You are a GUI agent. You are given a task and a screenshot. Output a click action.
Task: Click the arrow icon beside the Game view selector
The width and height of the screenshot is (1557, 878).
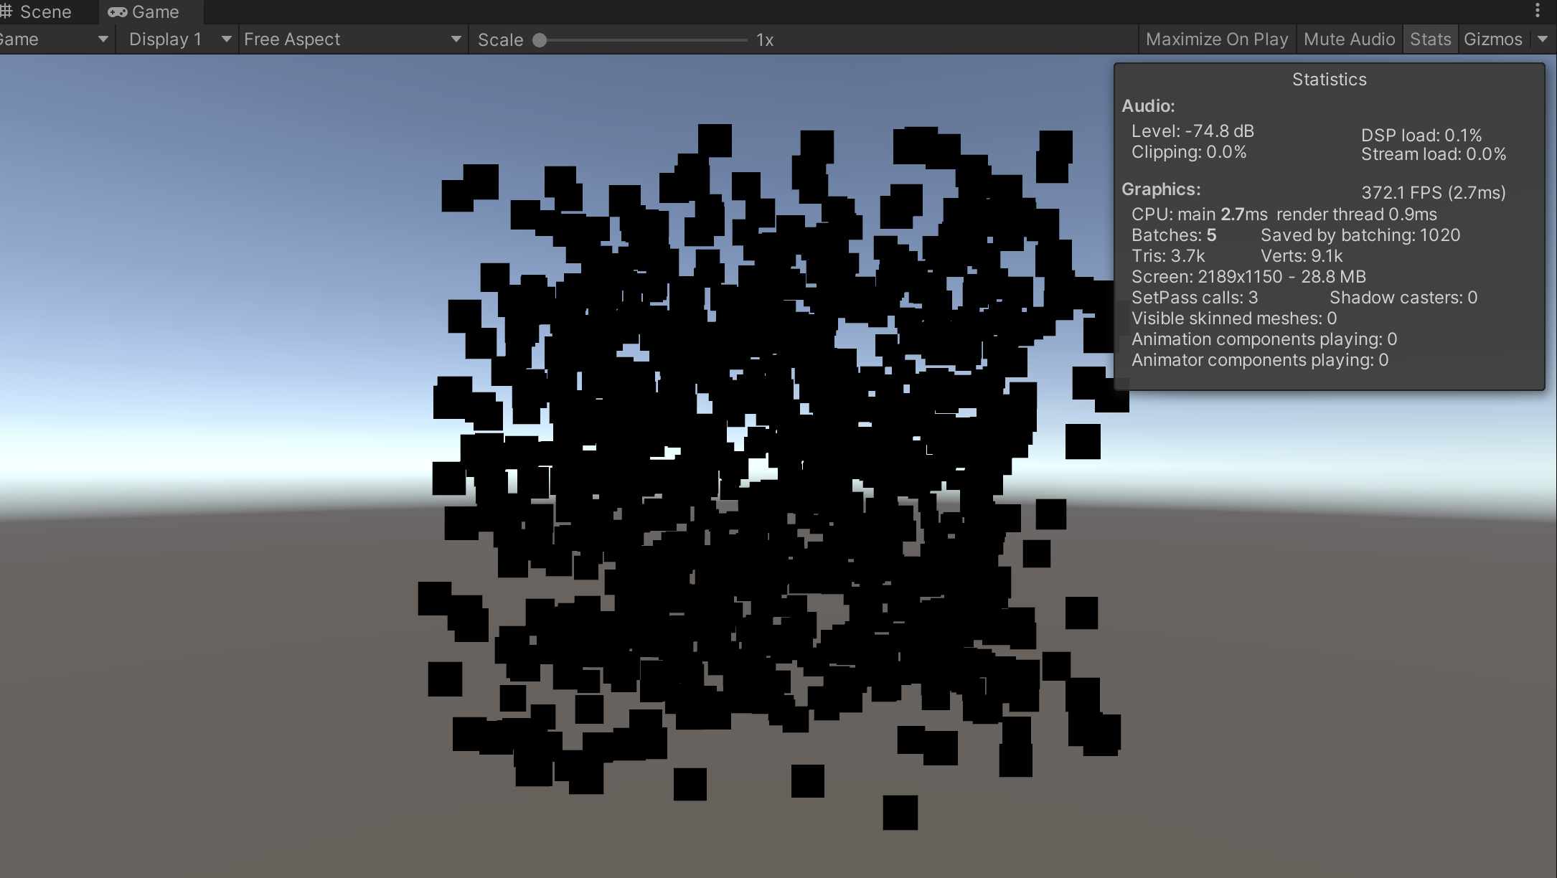[x=102, y=39]
